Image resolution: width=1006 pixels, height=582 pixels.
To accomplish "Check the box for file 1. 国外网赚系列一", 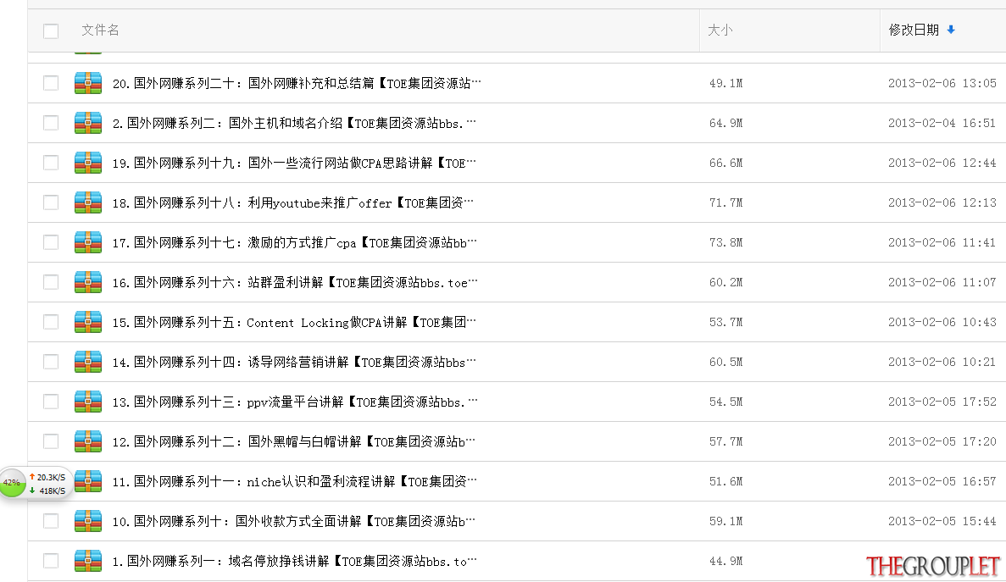I will point(51,561).
